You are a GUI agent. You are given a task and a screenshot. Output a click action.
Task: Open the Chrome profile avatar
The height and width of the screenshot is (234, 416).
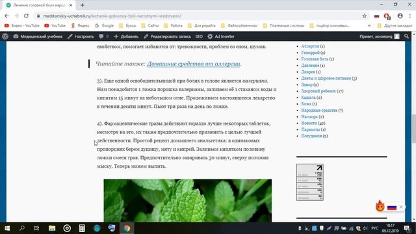coord(400,16)
